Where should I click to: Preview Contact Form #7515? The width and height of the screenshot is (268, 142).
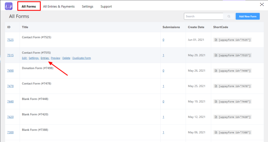click(x=55, y=58)
